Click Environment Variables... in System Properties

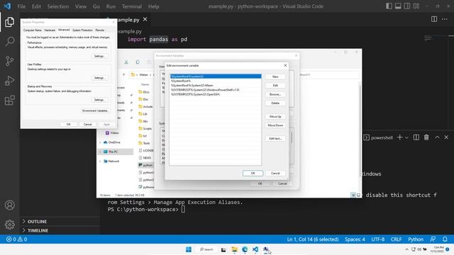tap(95, 110)
